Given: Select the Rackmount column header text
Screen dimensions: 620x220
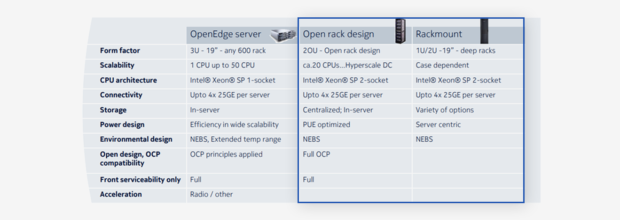Looking at the screenshot, I should pos(439,34).
